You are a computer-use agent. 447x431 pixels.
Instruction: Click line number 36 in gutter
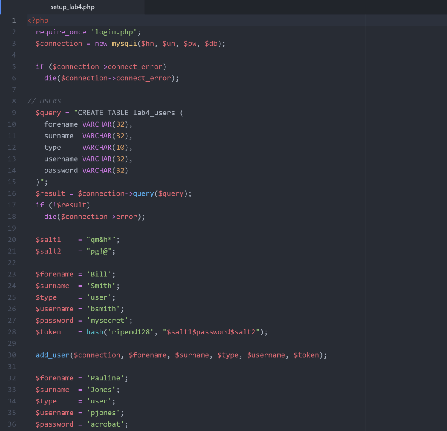[12, 424]
